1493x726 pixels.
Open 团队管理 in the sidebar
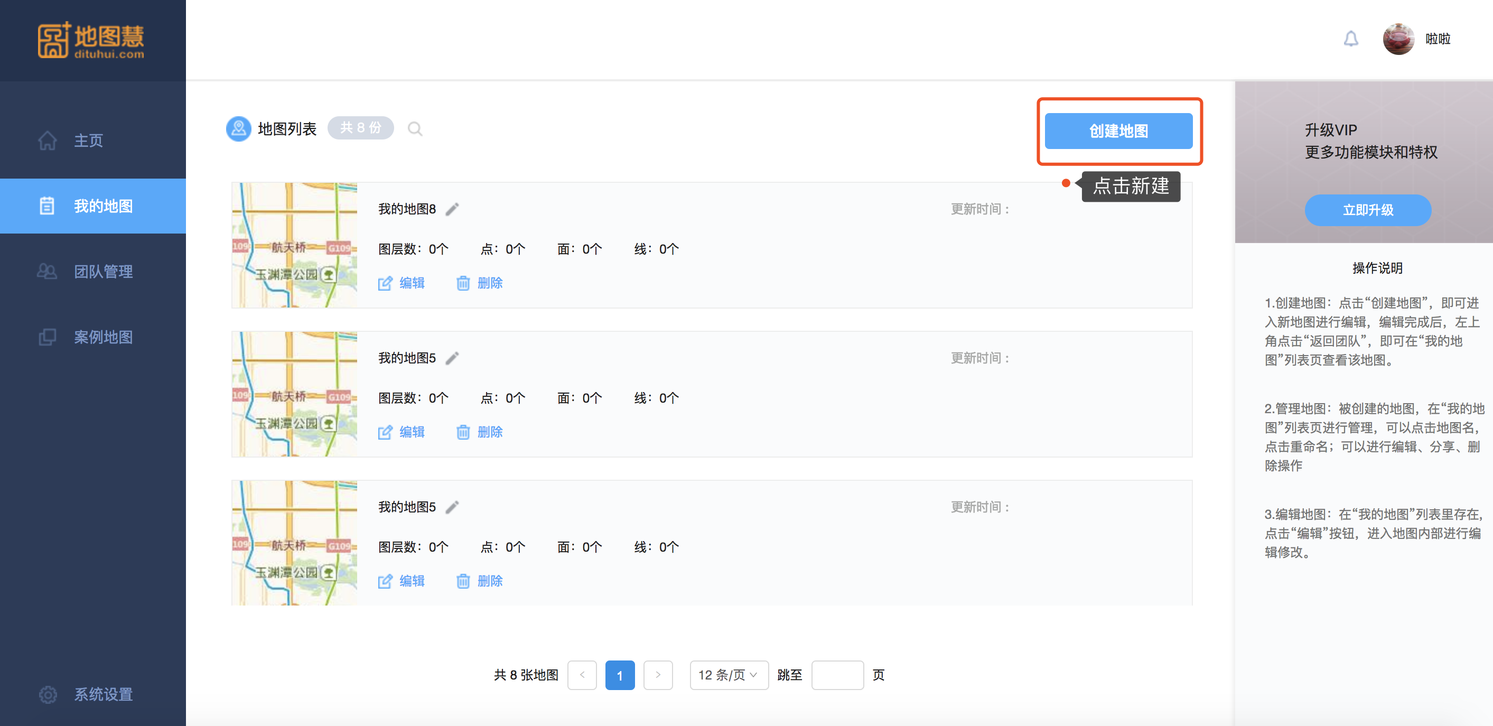(x=103, y=272)
